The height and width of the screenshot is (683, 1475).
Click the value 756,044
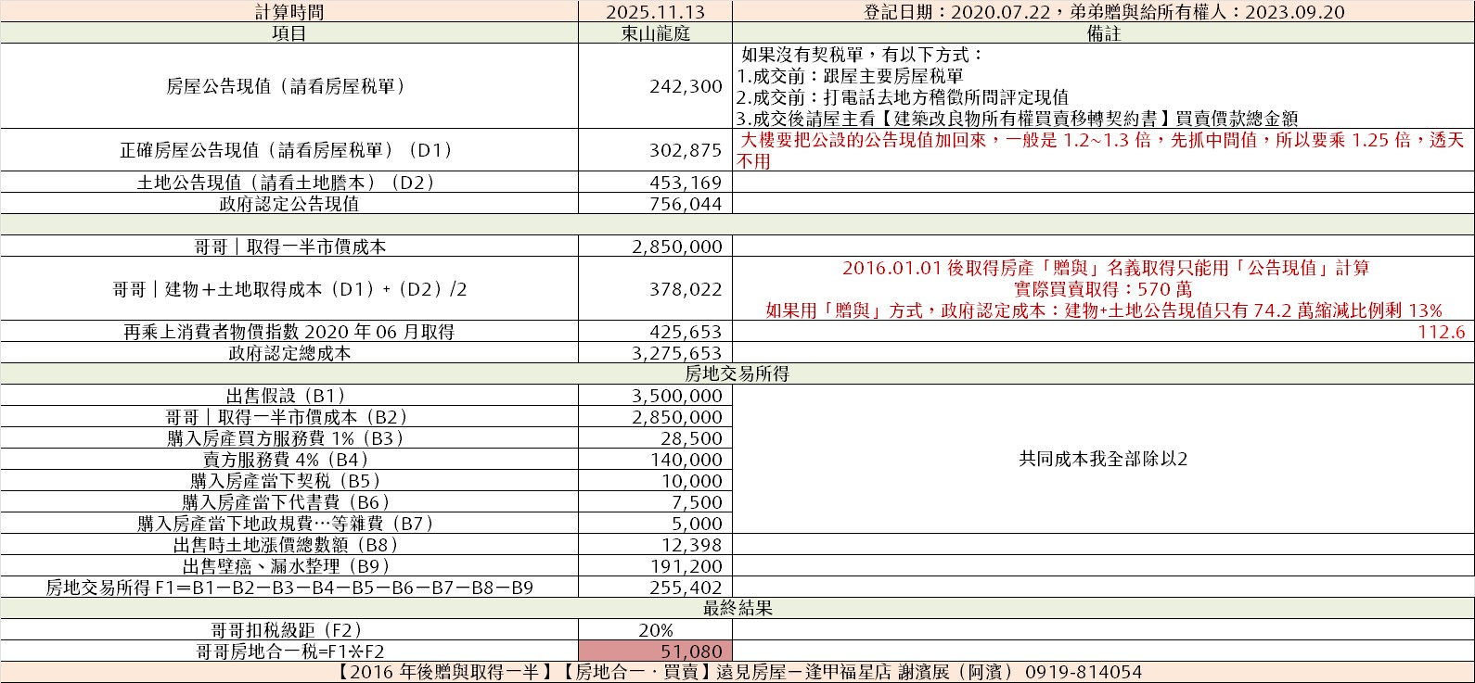coord(686,204)
